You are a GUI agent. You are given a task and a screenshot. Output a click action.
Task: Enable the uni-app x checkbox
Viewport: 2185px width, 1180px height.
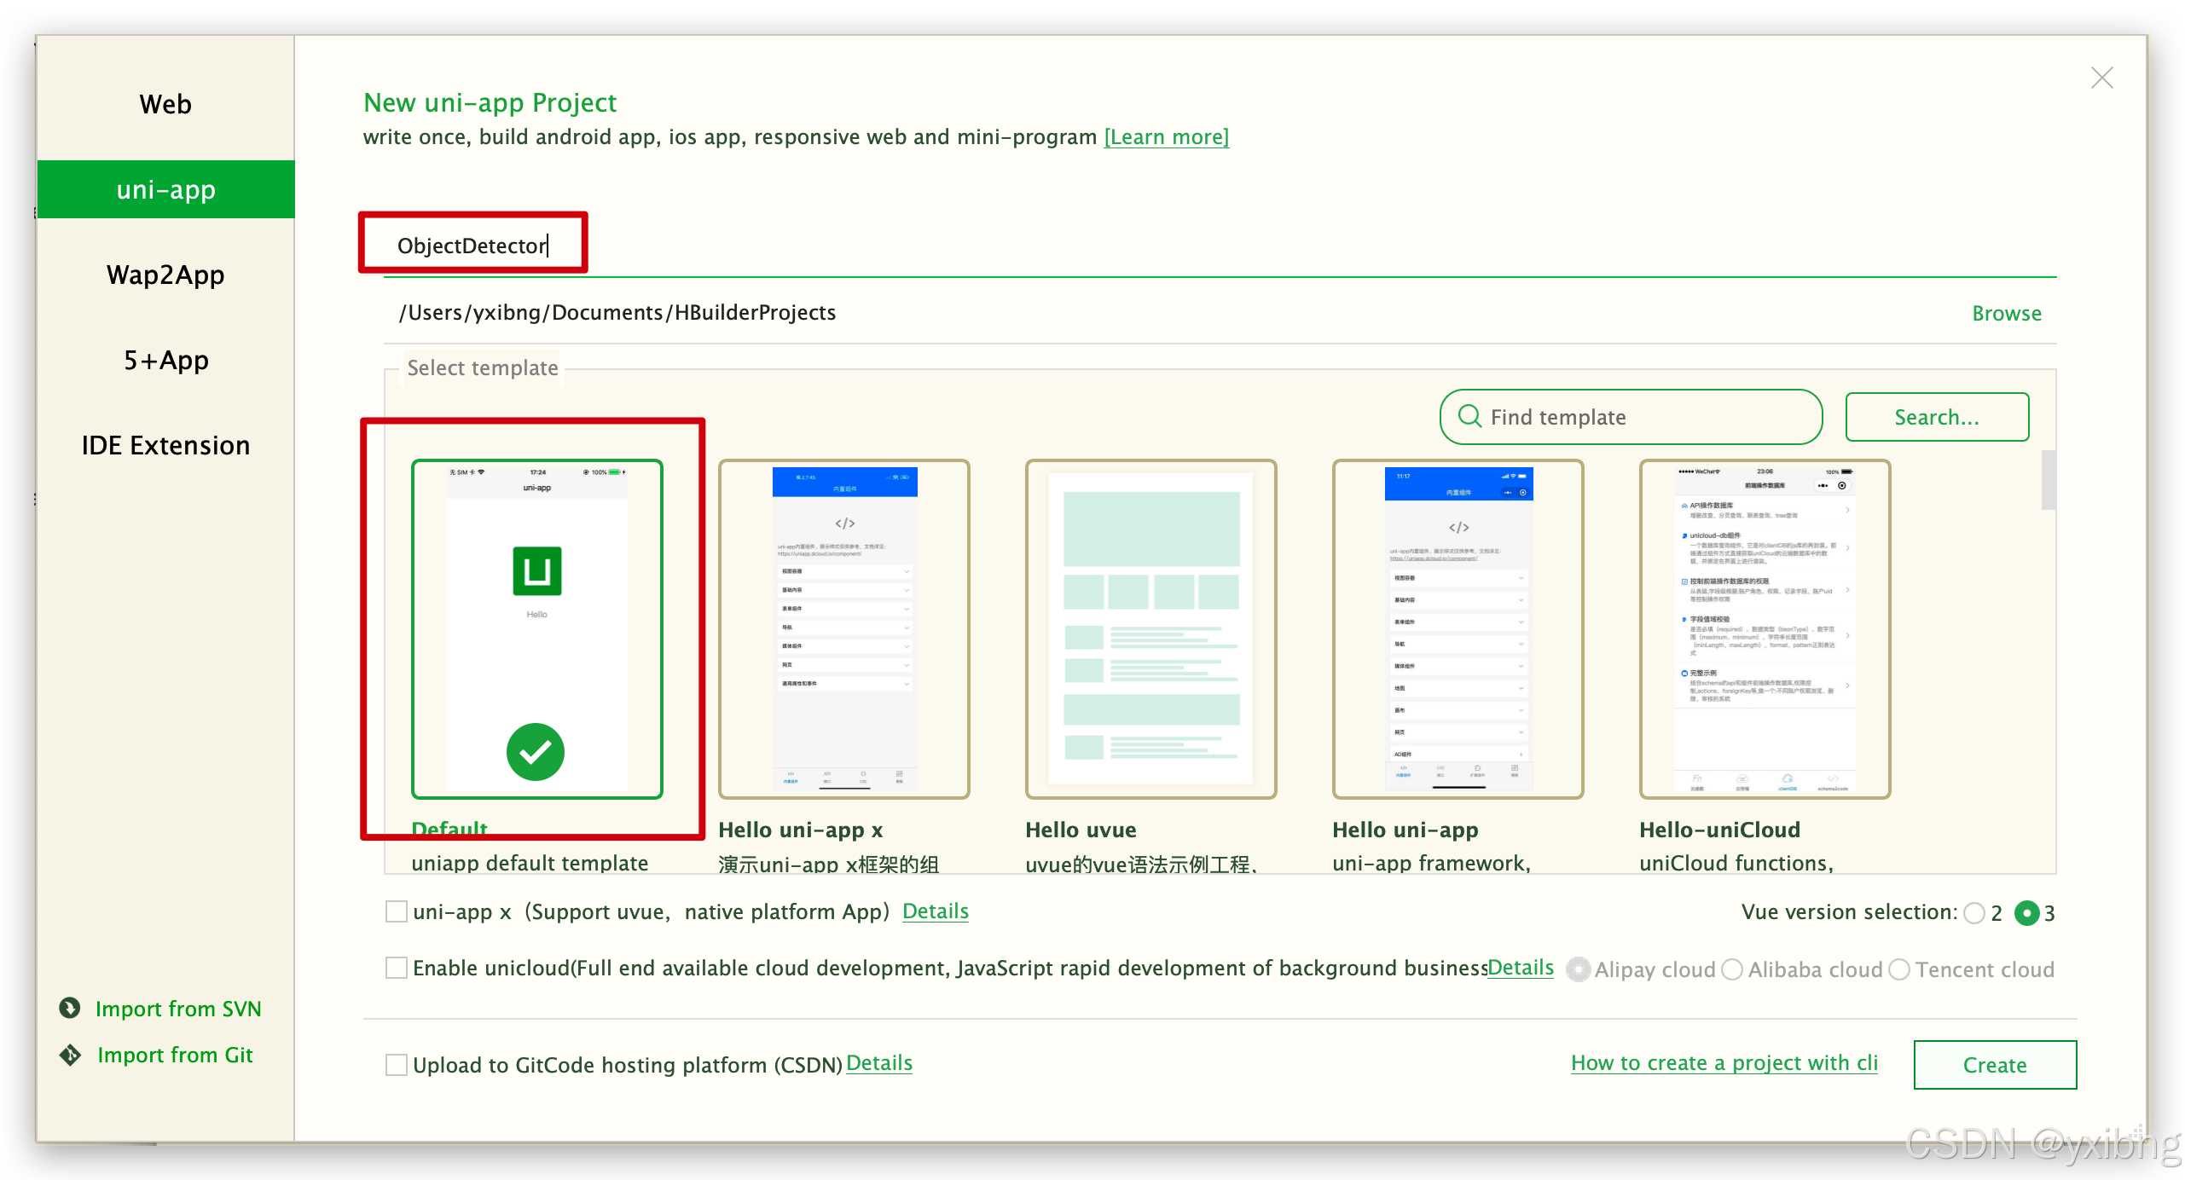coord(397,911)
